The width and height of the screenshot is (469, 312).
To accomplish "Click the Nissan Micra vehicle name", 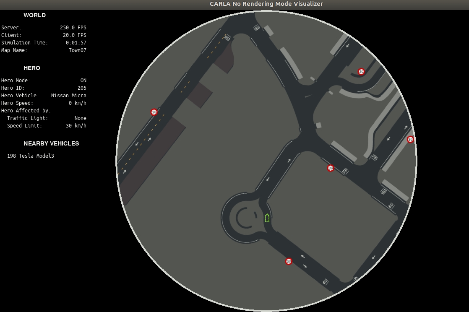I will tap(69, 96).
